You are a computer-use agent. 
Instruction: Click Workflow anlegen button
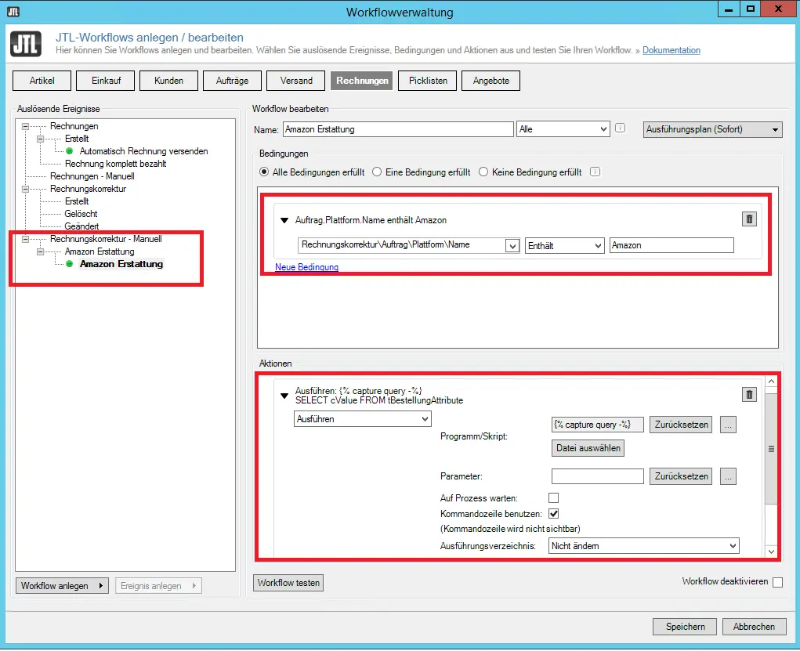(62, 586)
